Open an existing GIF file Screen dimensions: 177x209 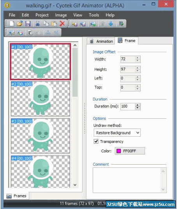[x=20, y=24]
